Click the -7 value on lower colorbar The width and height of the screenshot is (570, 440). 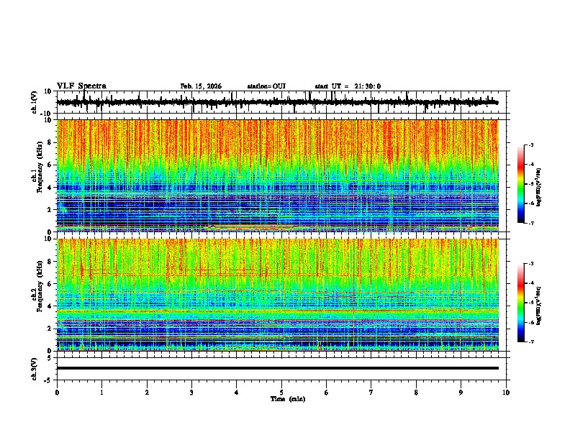coord(531,342)
